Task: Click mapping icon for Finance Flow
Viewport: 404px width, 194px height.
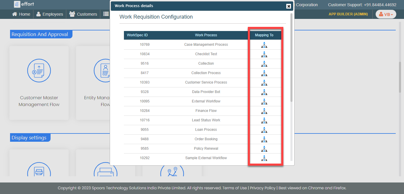Action: pos(264,111)
